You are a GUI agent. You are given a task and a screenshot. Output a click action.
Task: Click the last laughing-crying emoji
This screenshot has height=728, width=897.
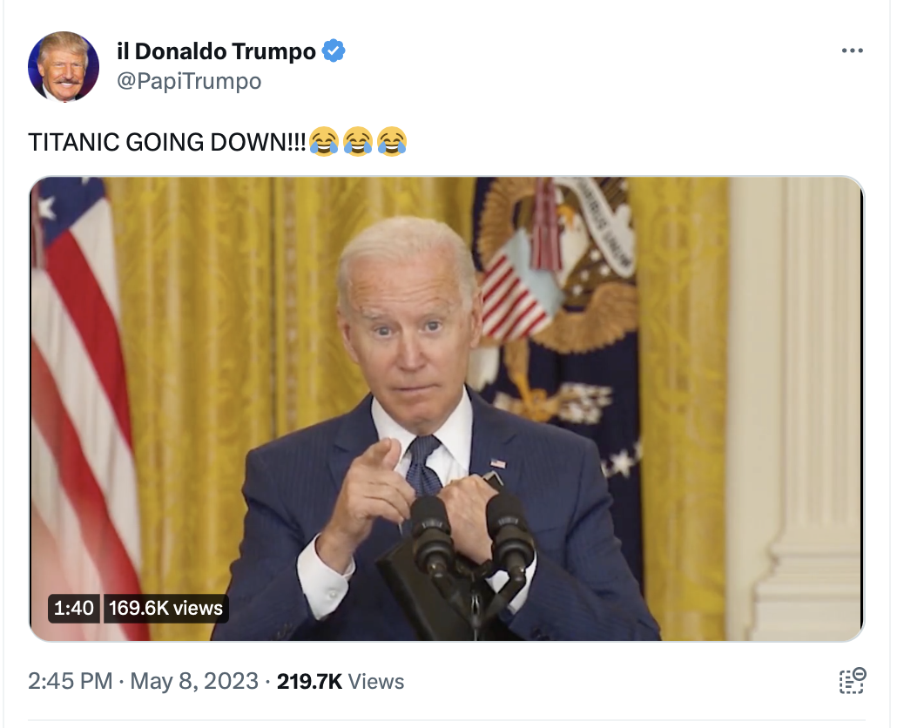(392, 141)
